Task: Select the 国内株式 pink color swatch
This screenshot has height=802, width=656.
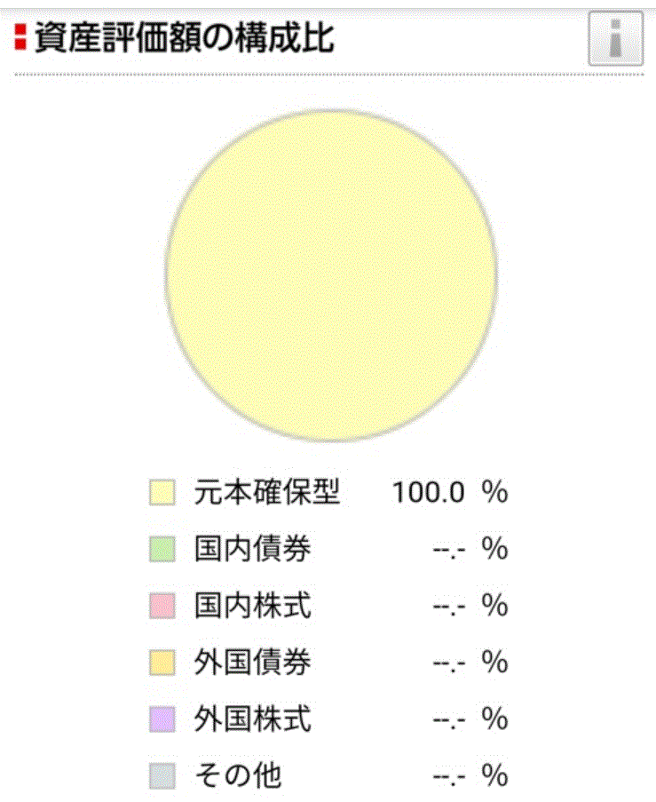Action: click(x=162, y=607)
